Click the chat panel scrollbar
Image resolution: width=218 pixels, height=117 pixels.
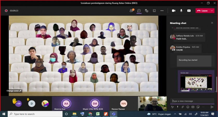point(216,83)
